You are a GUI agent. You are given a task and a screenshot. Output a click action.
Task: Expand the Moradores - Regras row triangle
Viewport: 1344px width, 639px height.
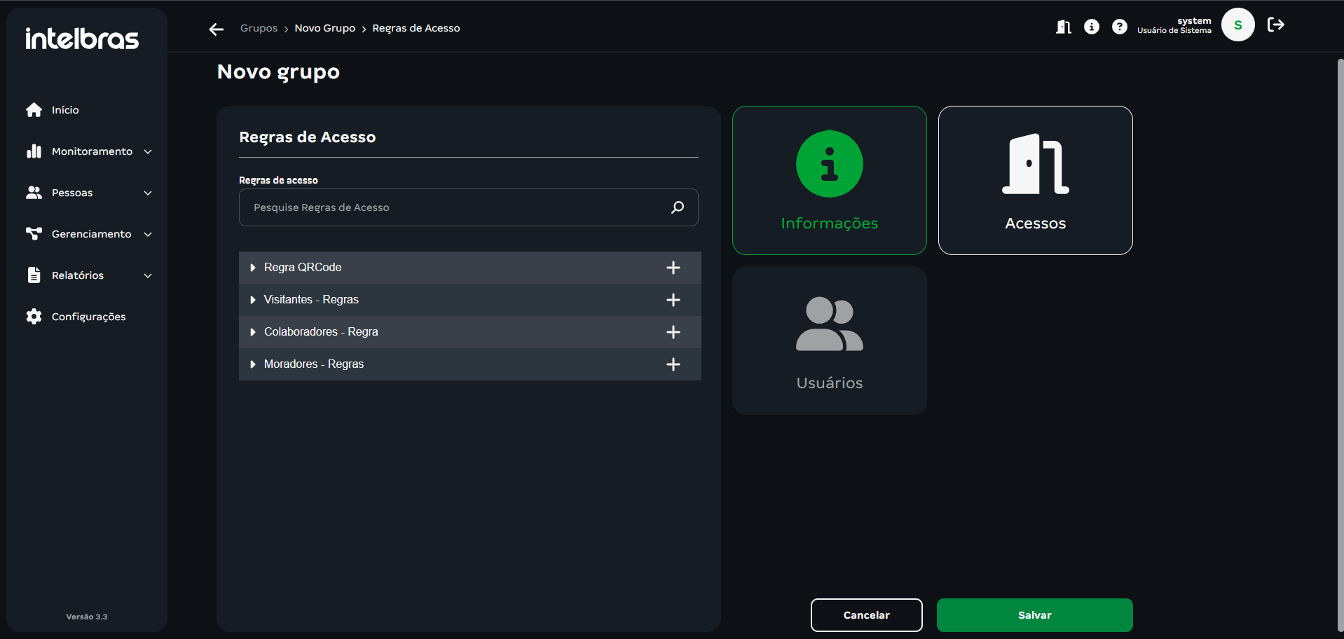click(253, 364)
